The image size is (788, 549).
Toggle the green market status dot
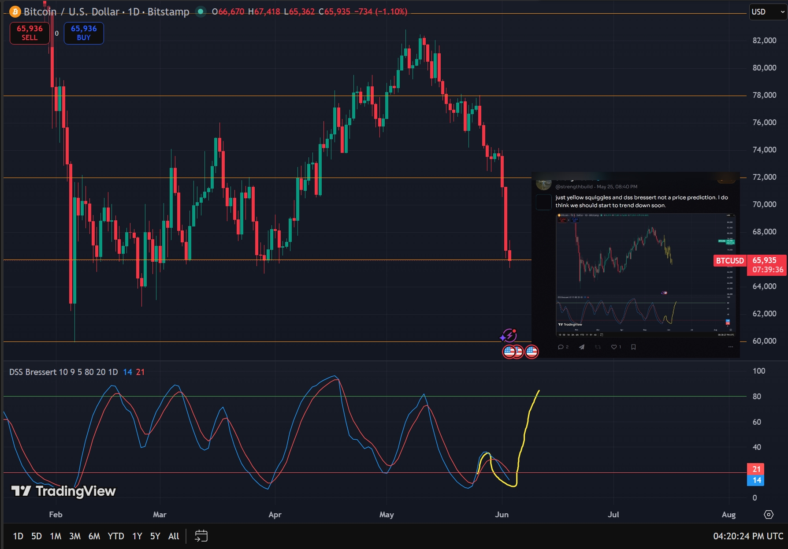pos(201,12)
